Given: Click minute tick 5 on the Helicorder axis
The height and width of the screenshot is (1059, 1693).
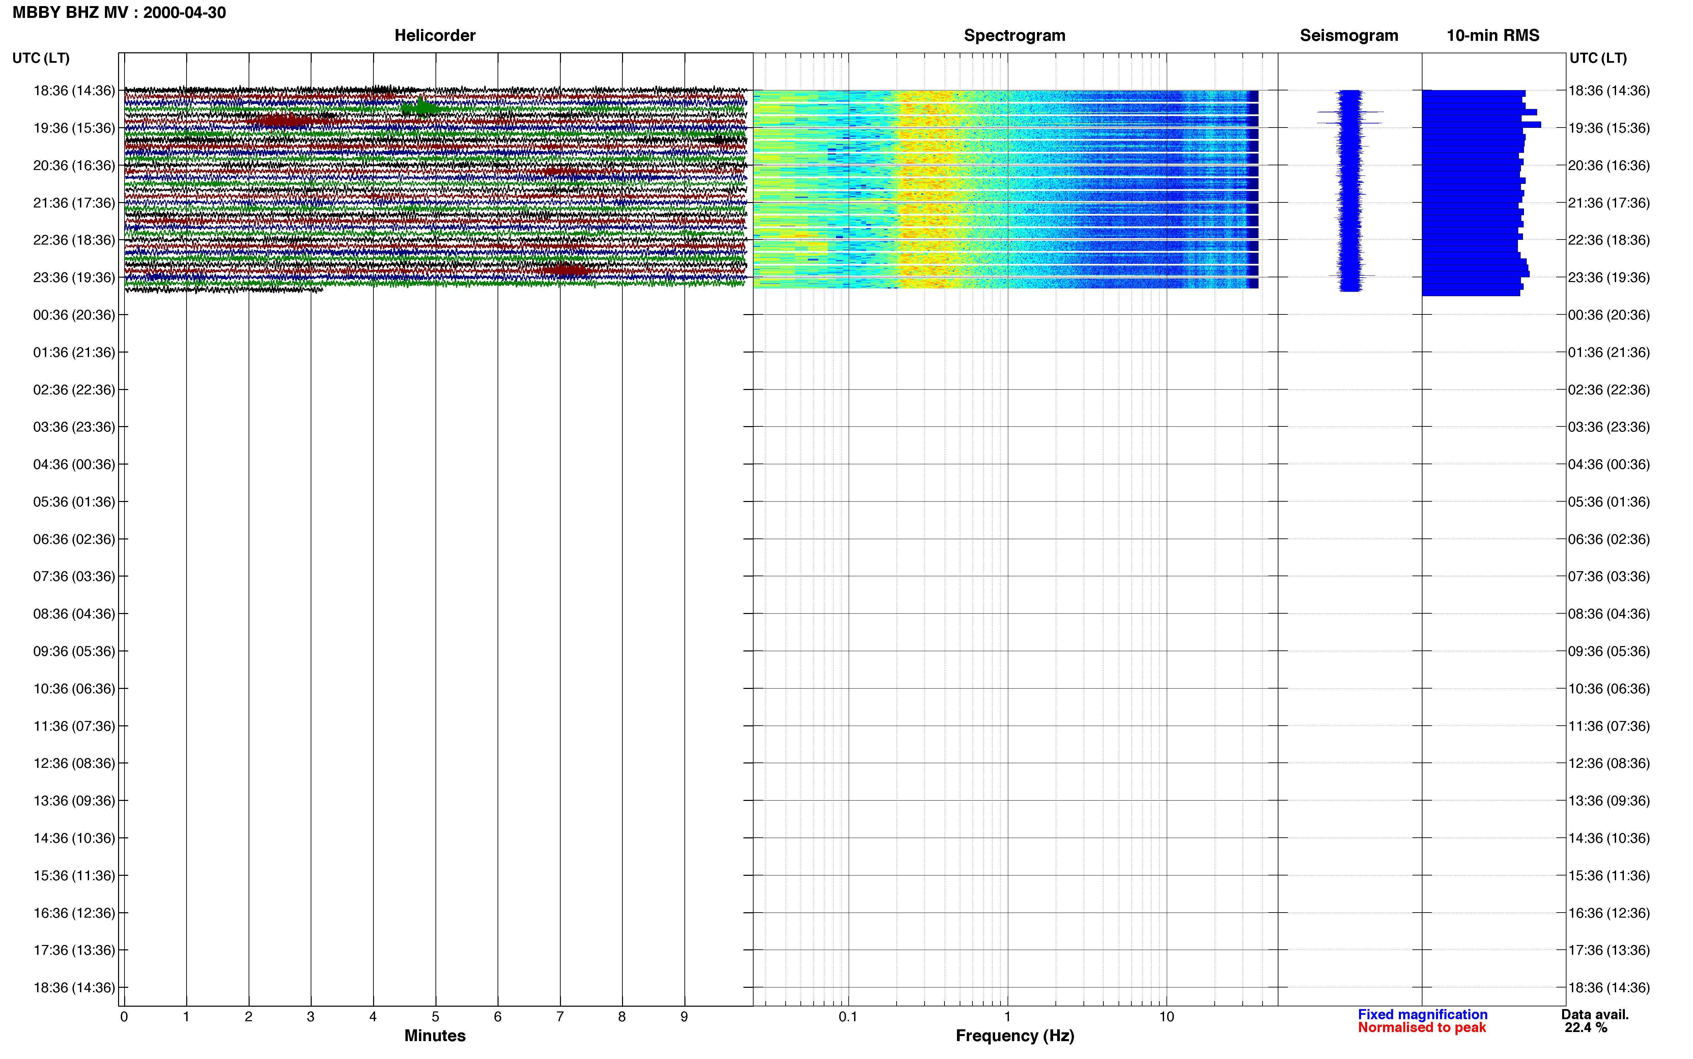Looking at the screenshot, I should tap(435, 1017).
